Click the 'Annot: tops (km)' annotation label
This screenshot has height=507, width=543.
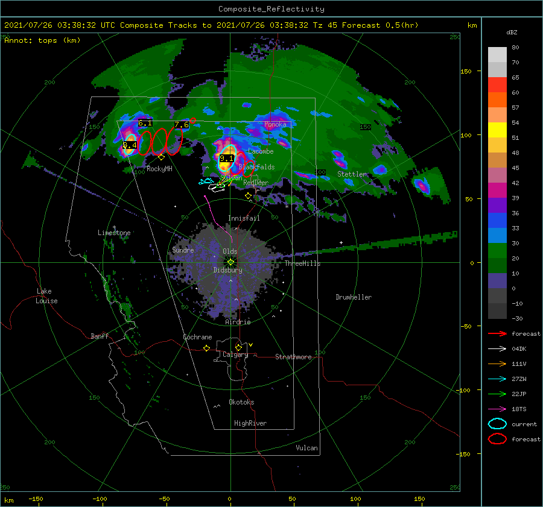tap(42, 40)
